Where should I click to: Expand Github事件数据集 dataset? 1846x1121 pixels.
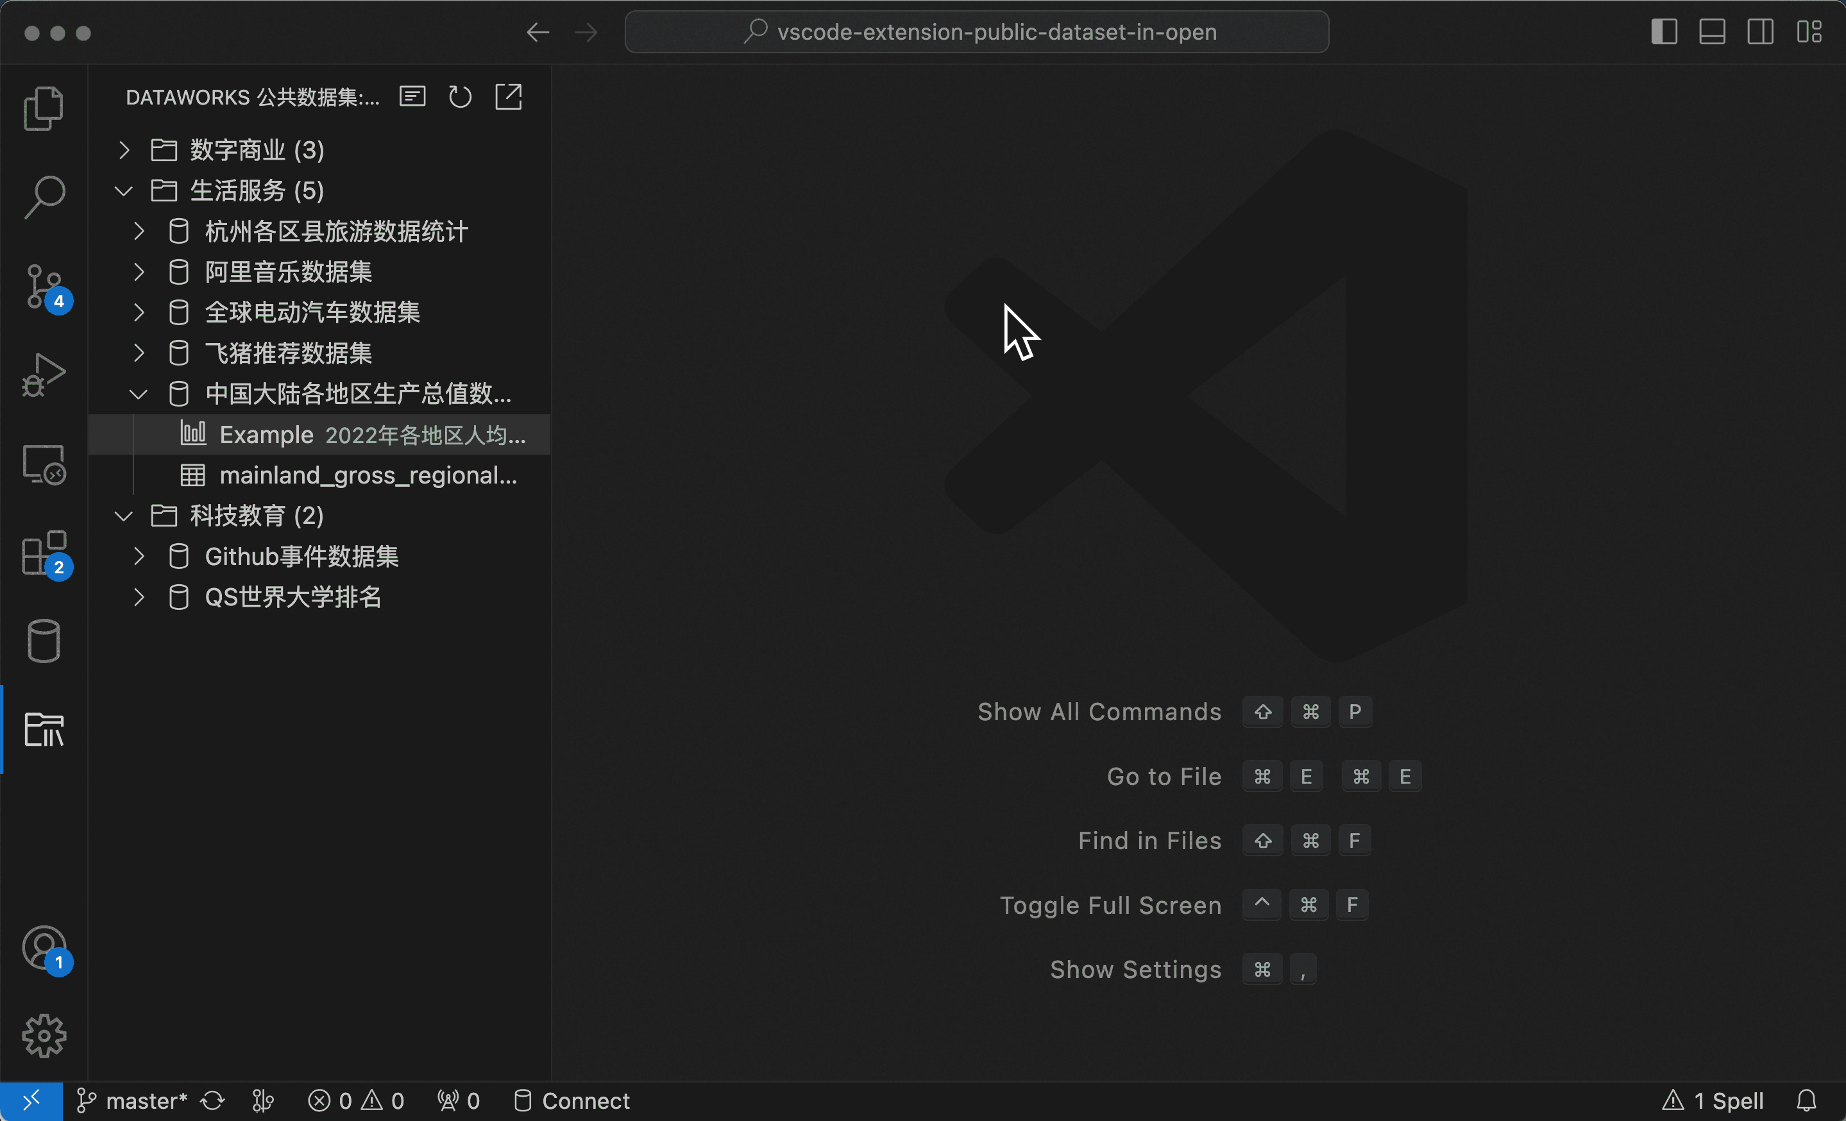139,557
